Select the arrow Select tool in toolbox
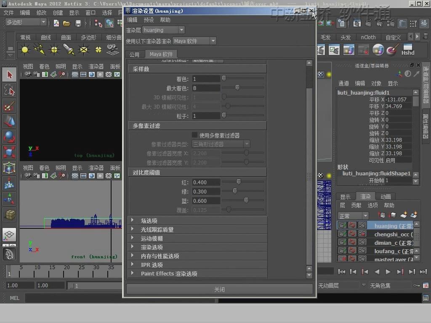This screenshot has height=323, width=431. 9,75
